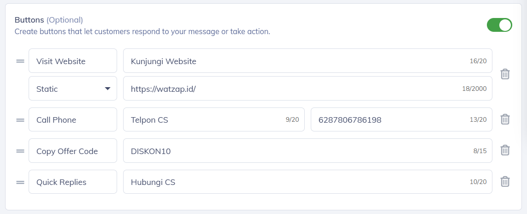Remove the Copy Offer Code row
Viewport: 527px width, 214px height.
(505, 150)
